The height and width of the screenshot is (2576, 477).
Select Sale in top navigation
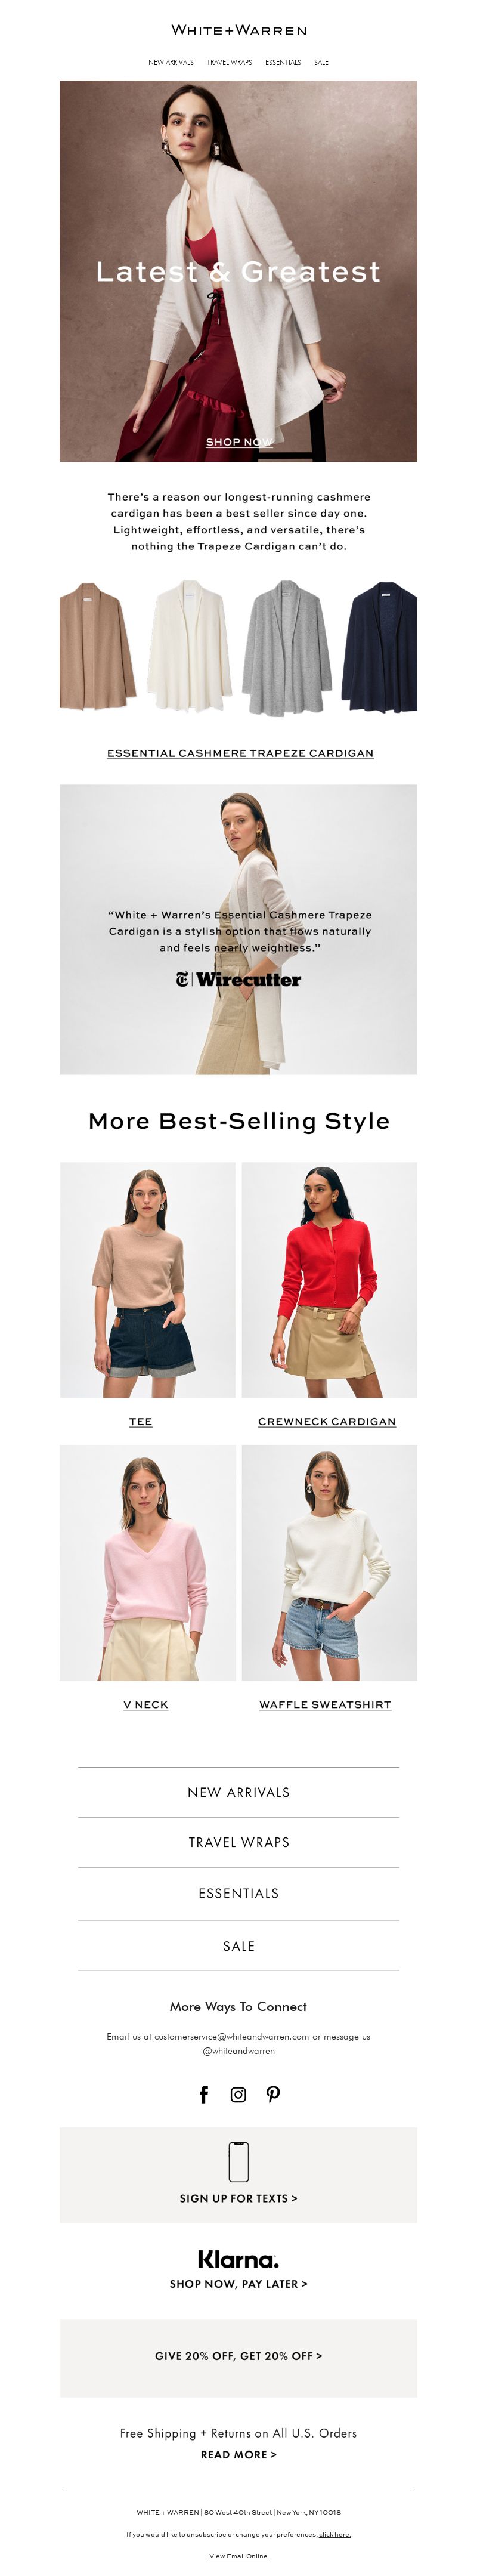point(321,62)
